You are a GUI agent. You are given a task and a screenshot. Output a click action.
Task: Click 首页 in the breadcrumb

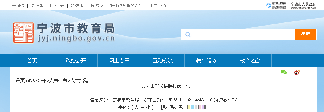coord(20,81)
